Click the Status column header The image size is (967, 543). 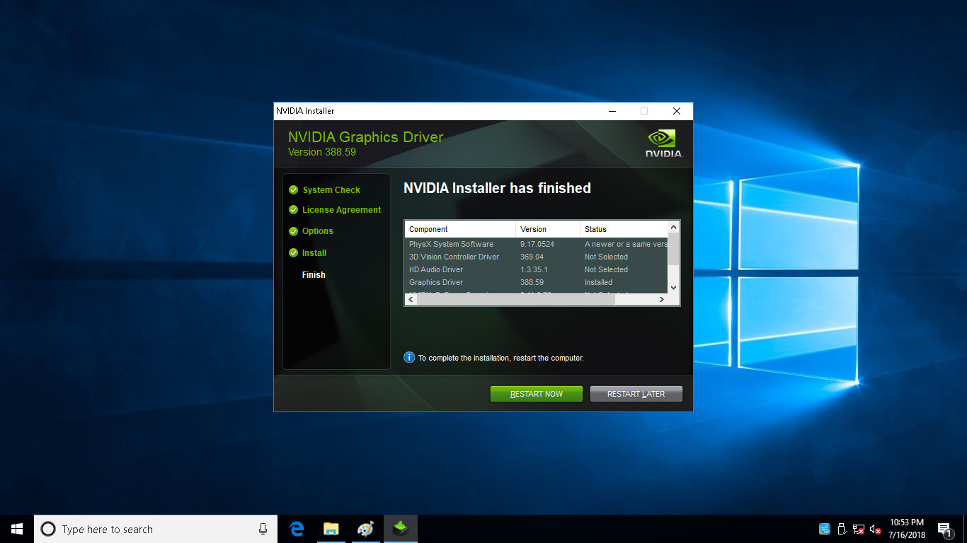pos(623,229)
